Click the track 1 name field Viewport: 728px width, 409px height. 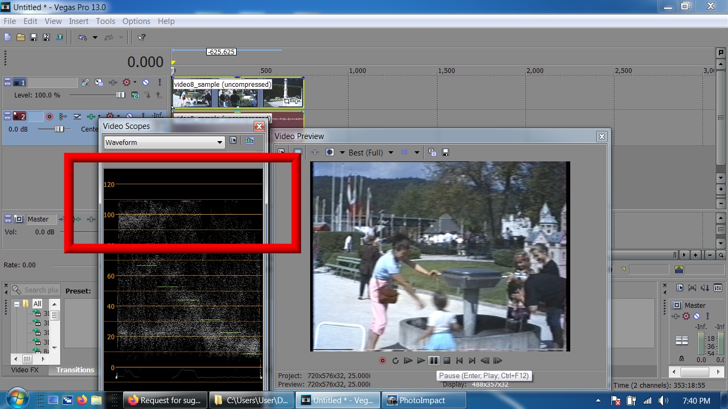click(x=53, y=83)
